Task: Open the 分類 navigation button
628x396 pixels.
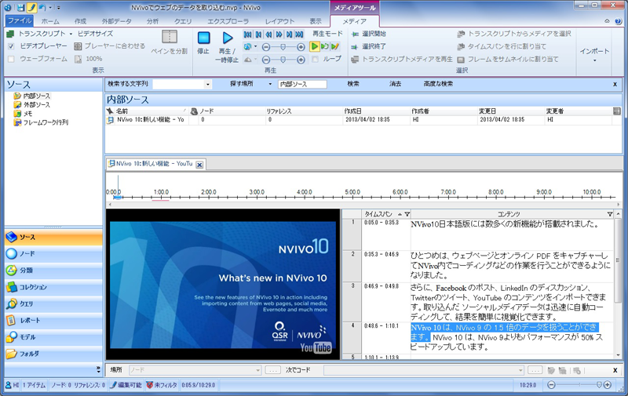Action: (53, 271)
